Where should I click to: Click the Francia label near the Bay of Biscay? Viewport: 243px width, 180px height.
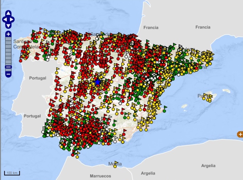click(151, 28)
